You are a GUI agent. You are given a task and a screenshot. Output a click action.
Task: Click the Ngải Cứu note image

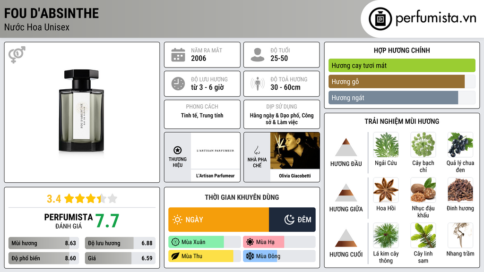(386, 144)
